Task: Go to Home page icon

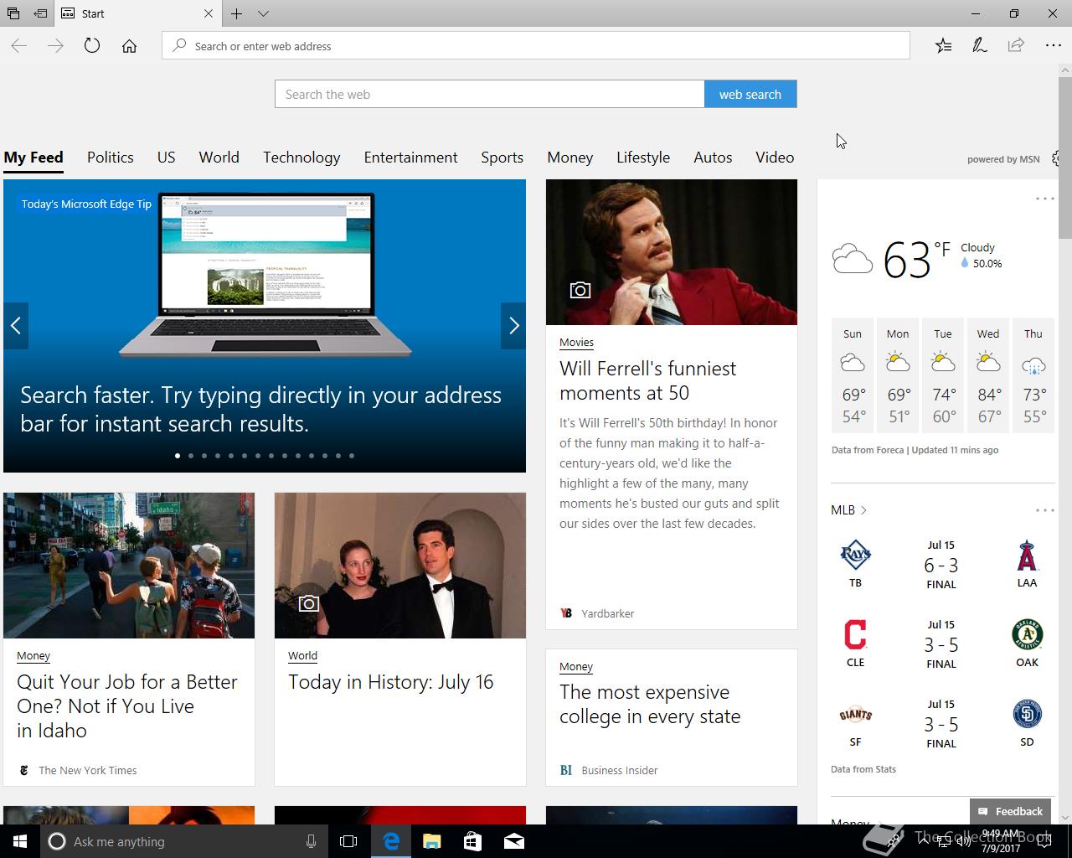Action: click(x=129, y=46)
